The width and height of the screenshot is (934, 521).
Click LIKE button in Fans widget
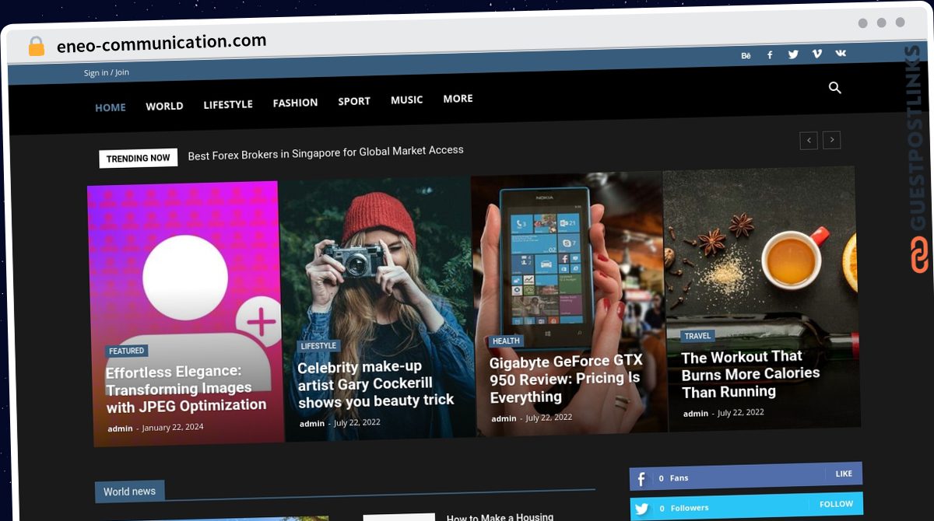(x=844, y=474)
